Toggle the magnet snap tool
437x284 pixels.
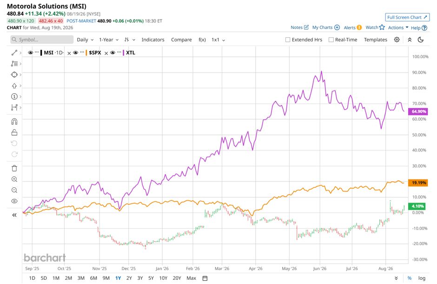click(x=14, y=121)
